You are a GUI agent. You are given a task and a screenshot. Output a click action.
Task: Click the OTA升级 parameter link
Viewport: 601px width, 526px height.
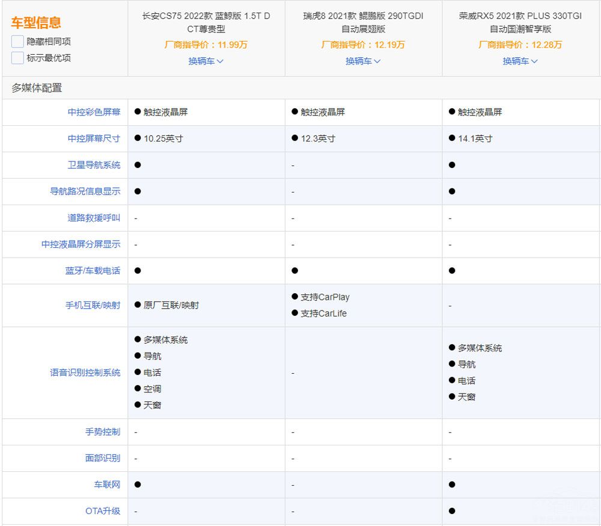(102, 511)
